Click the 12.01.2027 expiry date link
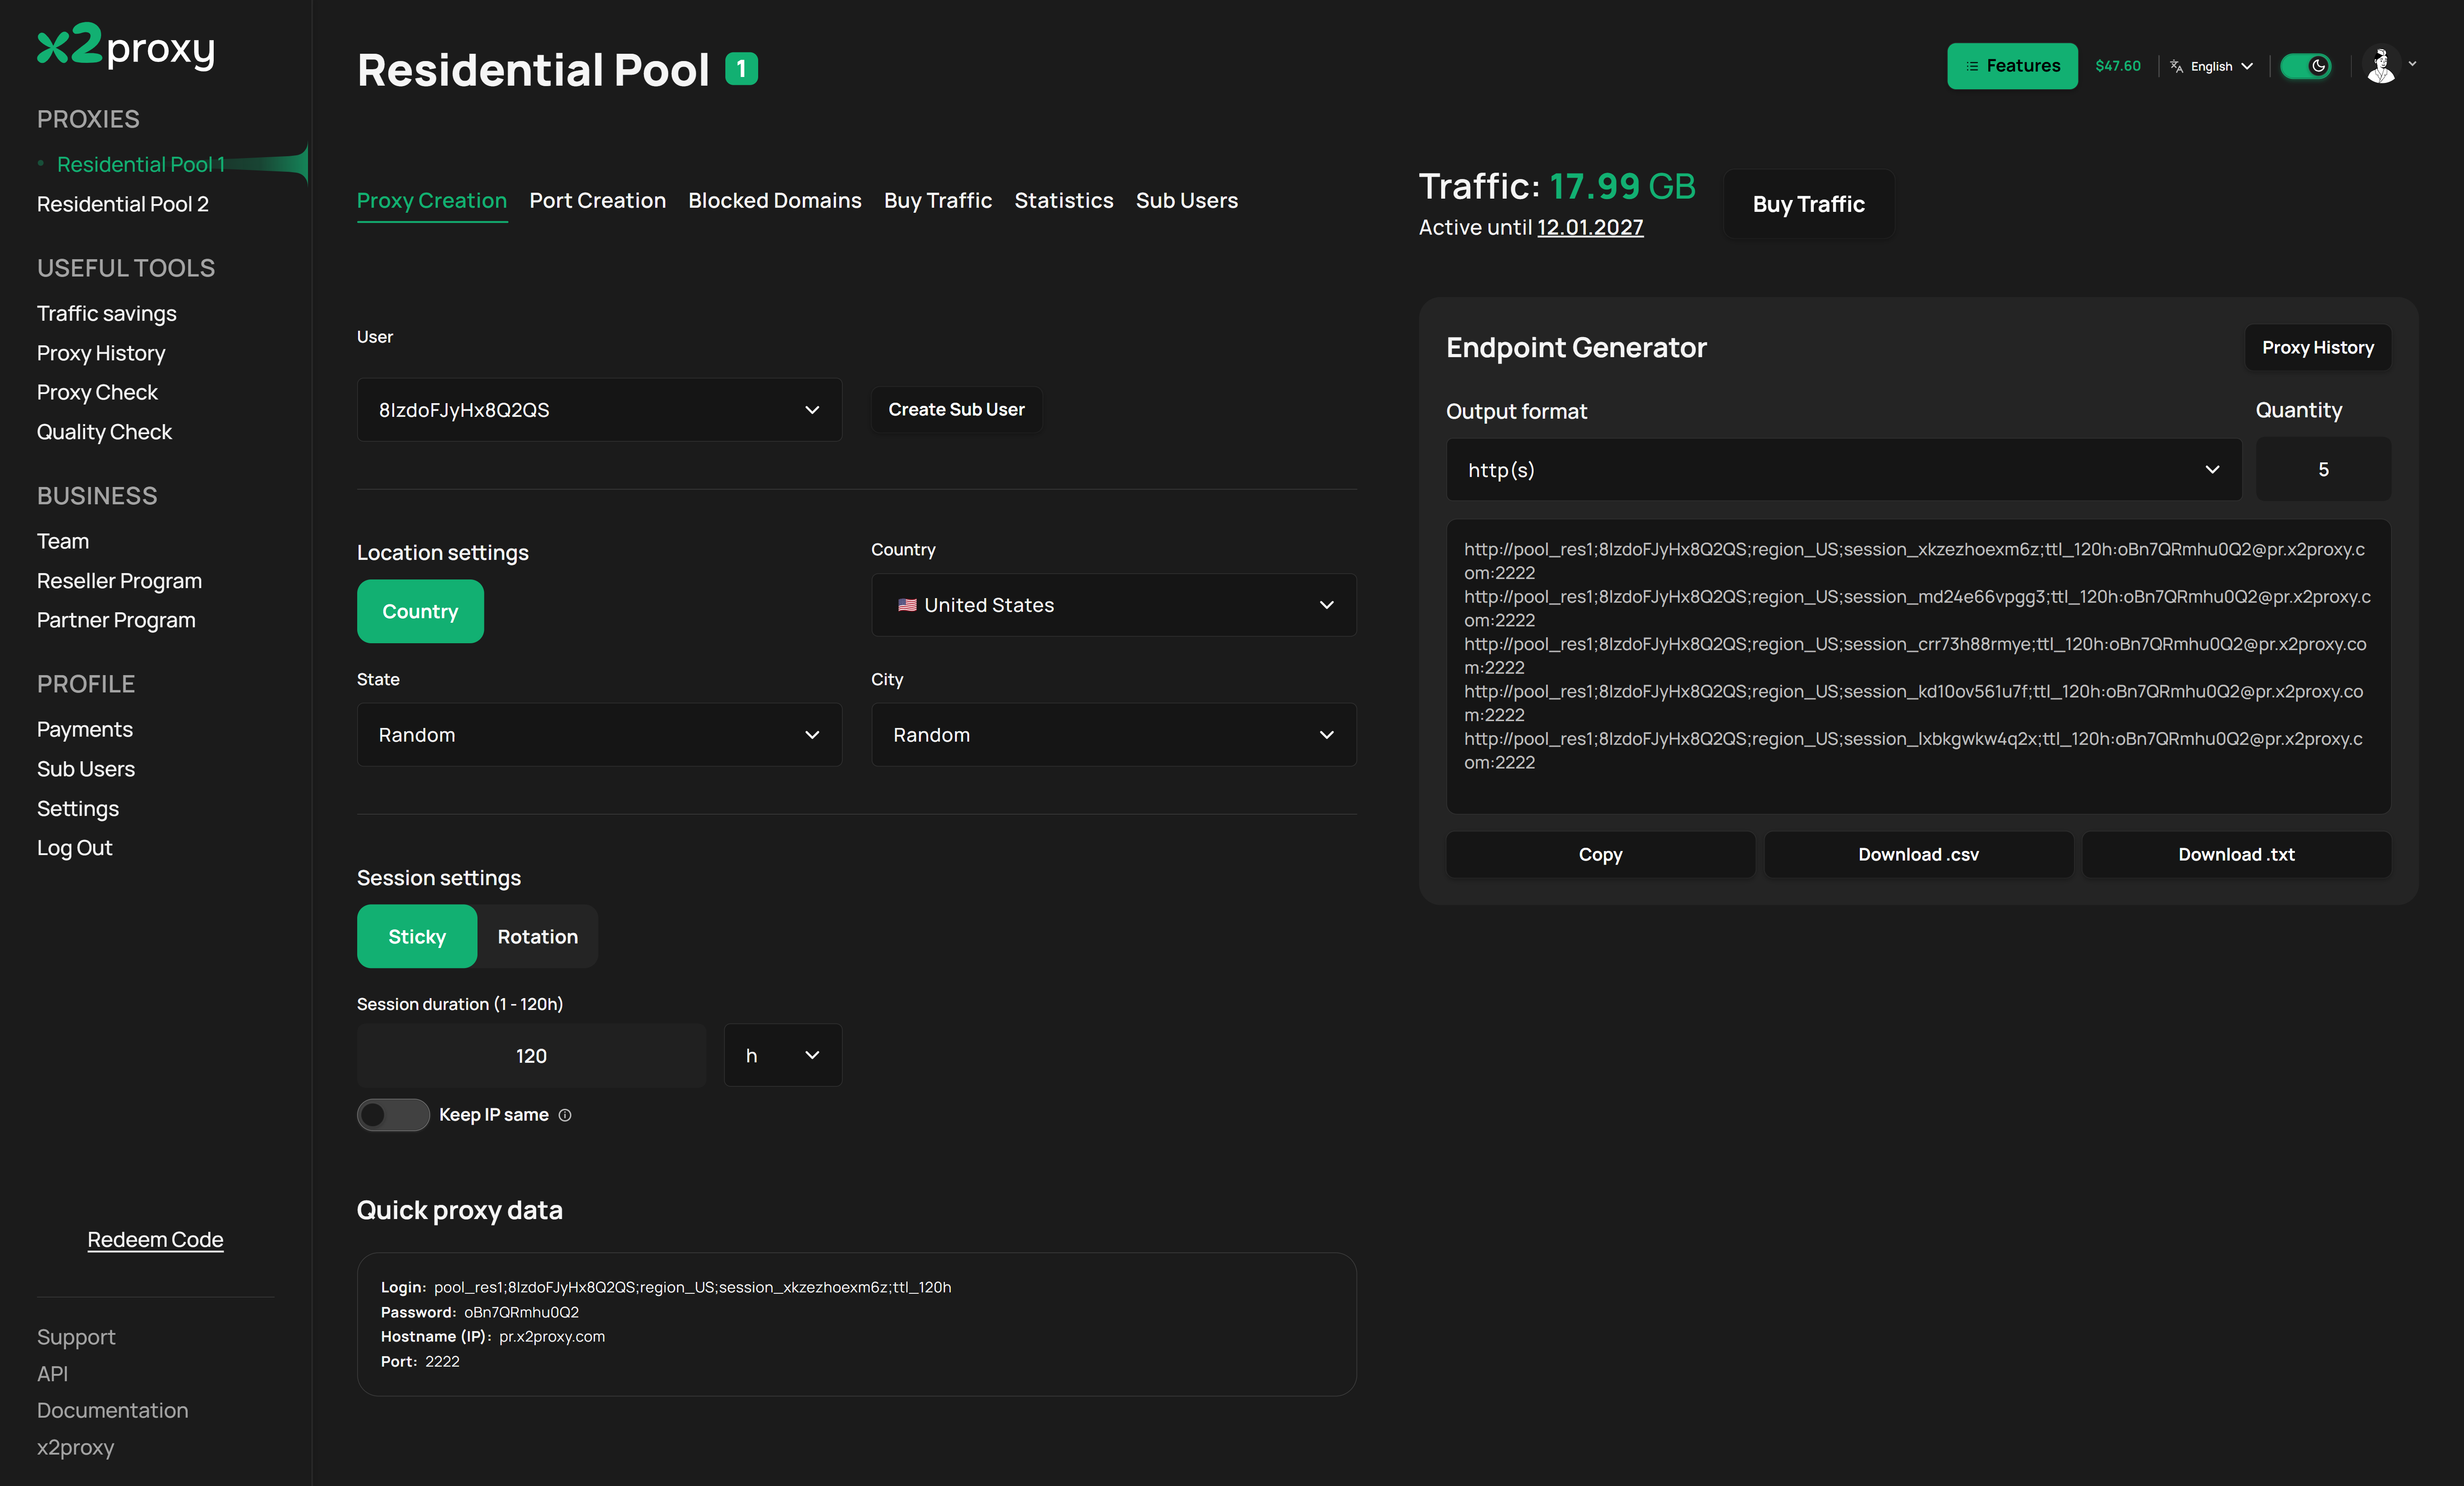 click(1590, 227)
